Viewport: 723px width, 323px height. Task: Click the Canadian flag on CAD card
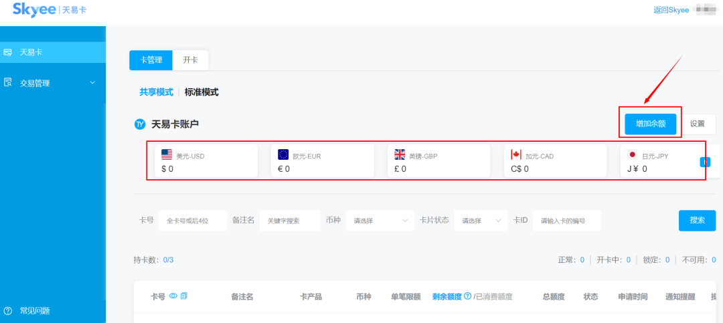[515, 155]
